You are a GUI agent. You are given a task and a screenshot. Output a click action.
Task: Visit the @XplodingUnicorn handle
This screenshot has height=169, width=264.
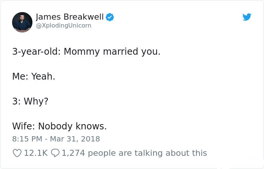64,26
